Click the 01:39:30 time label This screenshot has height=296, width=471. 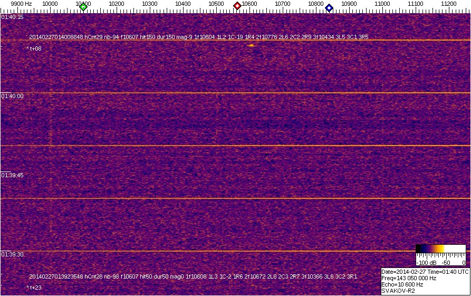13,254
